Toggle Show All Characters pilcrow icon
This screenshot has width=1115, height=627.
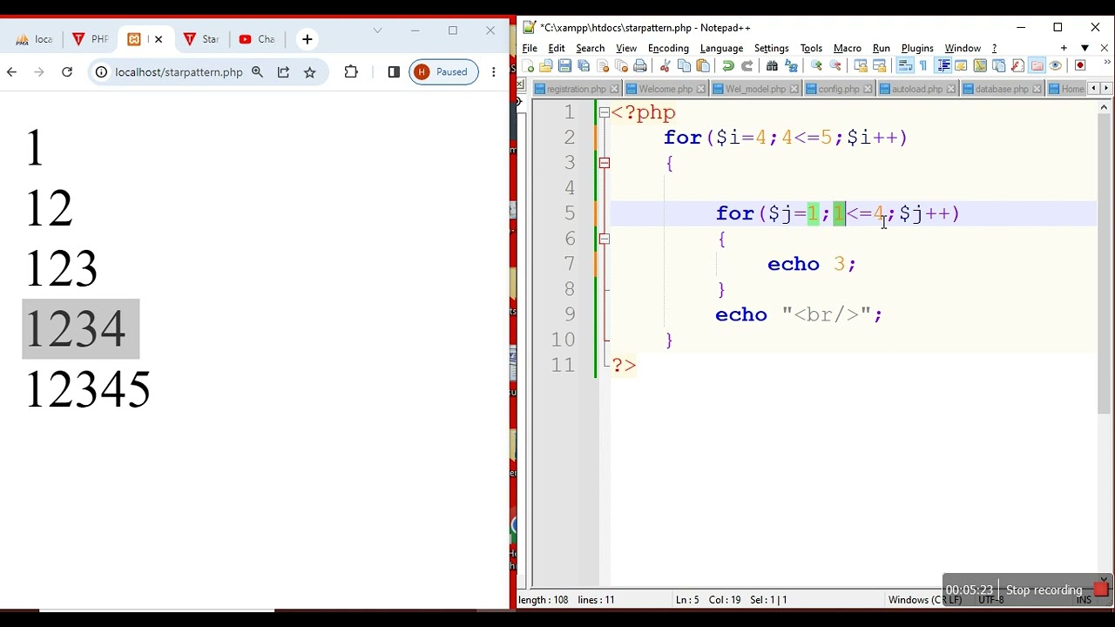[x=922, y=65]
